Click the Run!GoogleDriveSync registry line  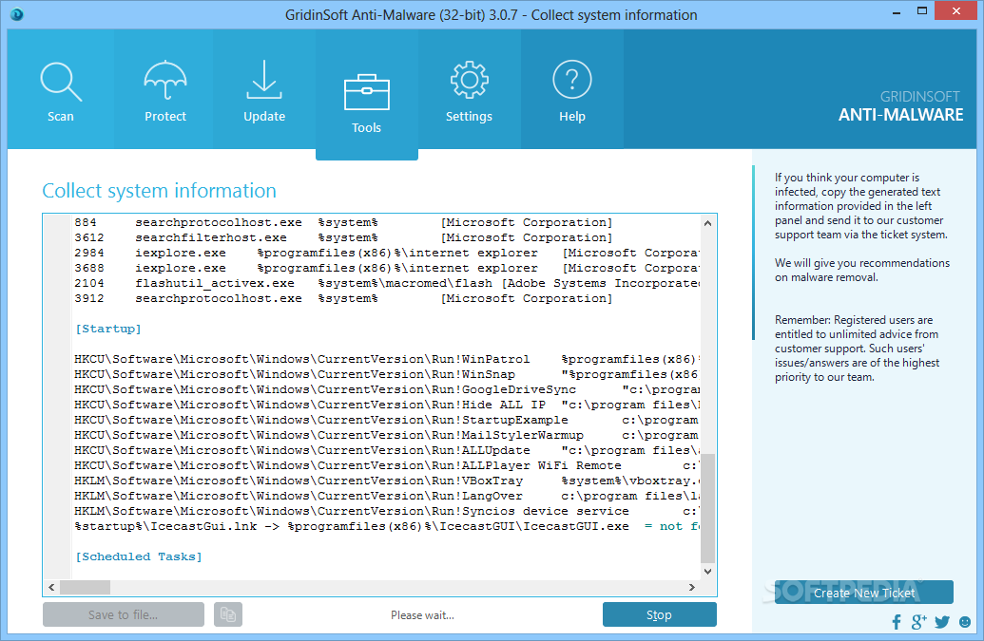coord(387,389)
